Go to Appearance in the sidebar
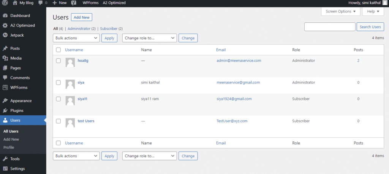This screenshot has height=174, width=389. (x=21, y=101)
